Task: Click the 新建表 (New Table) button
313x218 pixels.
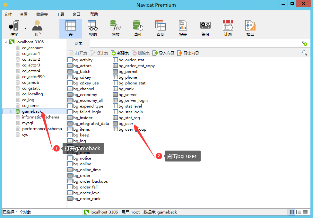Action: [x=120, y=53]
